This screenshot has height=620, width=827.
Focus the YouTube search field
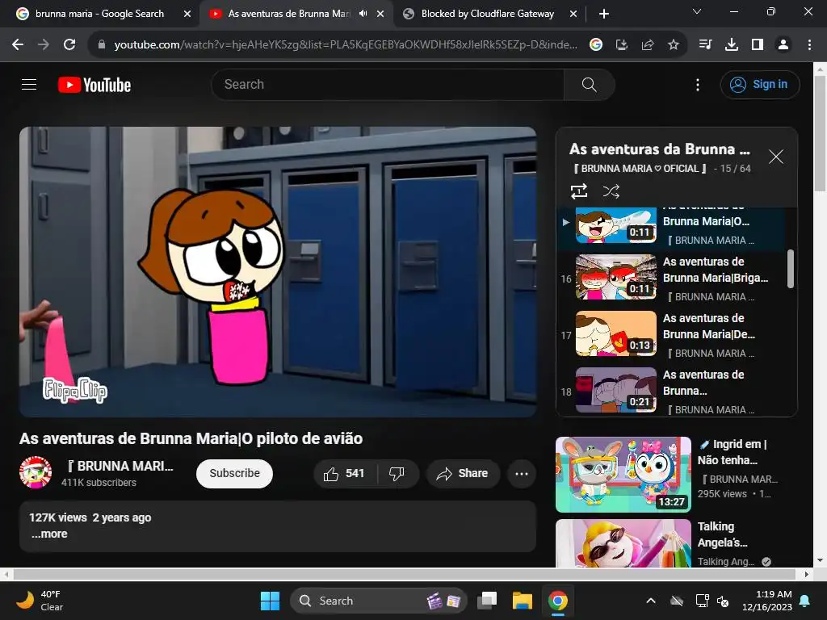coord(388,84)
